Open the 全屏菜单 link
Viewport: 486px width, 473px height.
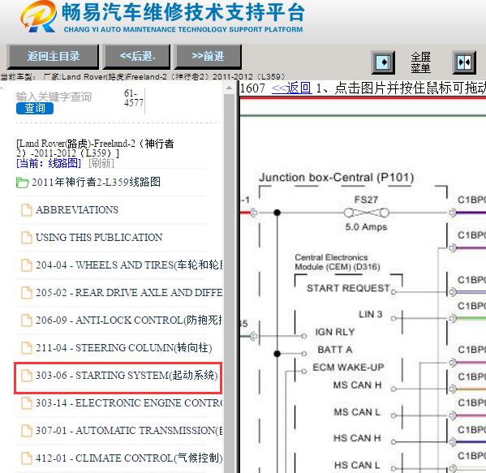click(420, 62)
